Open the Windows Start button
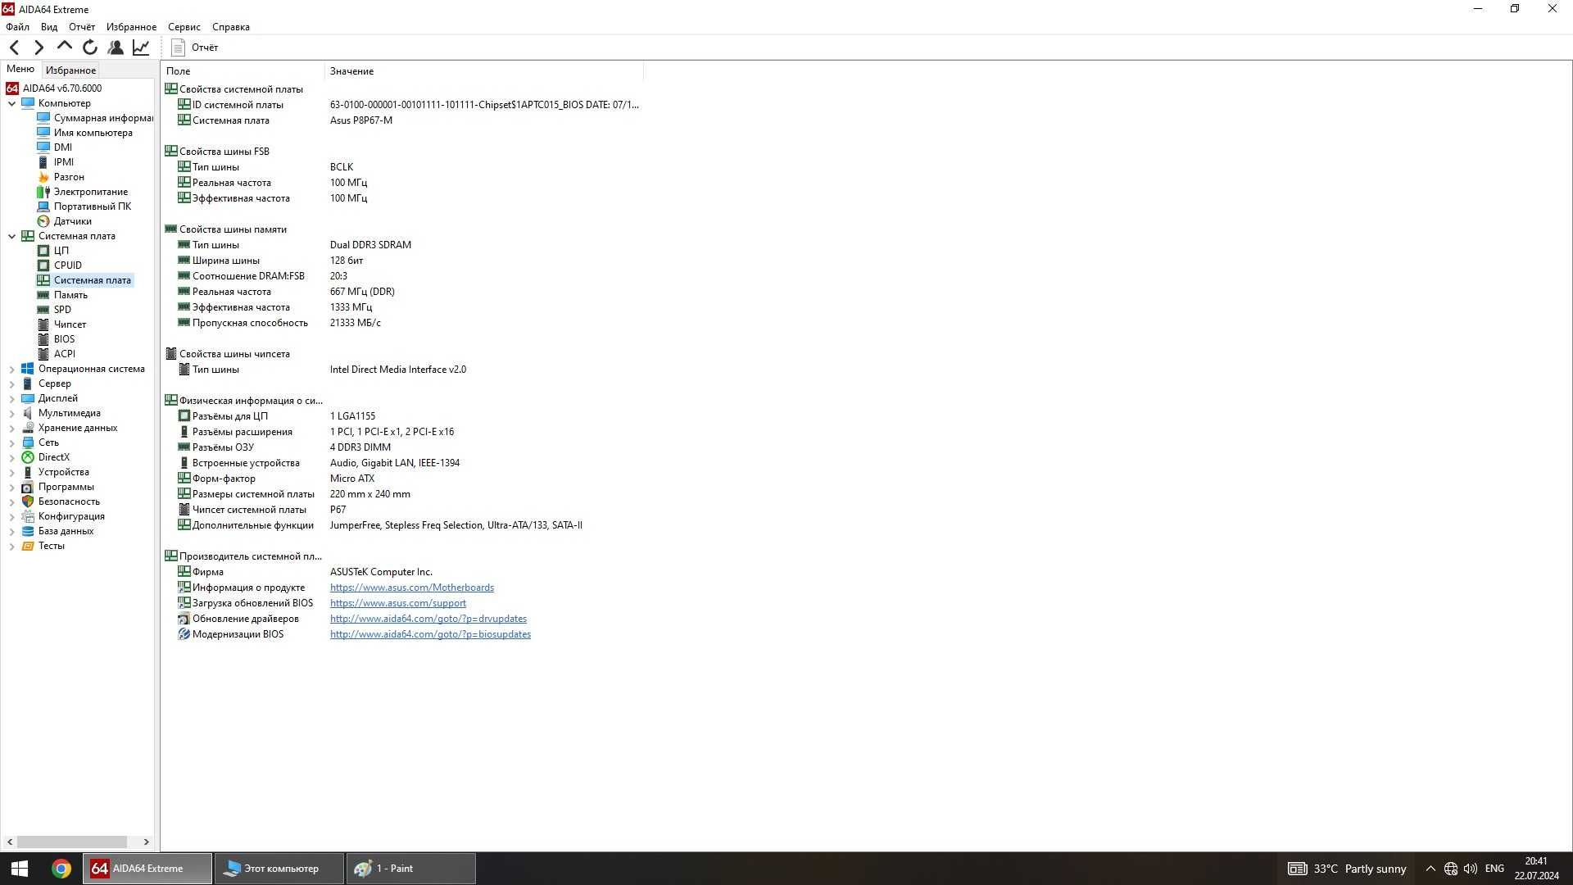This screenshot has height=885, width=1573. tap(20, 869)
